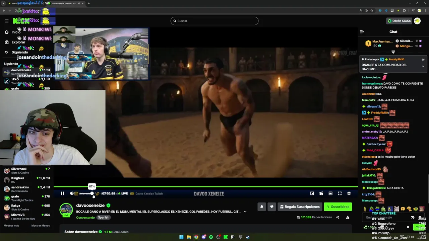Collapse the chat panel arrow icon
429x241 pixels.
click(362, 32)
